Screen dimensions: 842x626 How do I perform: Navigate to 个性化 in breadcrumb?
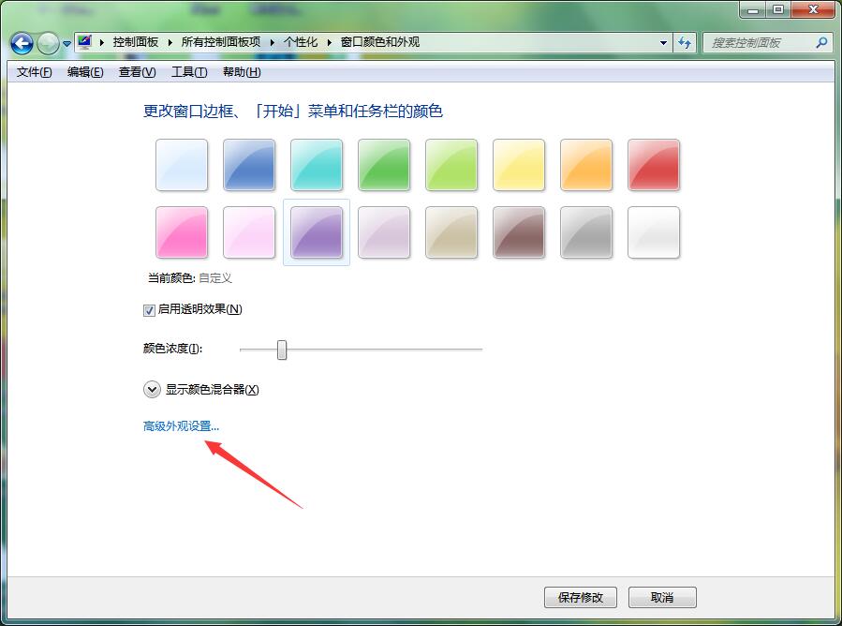[x=301, y=42]
